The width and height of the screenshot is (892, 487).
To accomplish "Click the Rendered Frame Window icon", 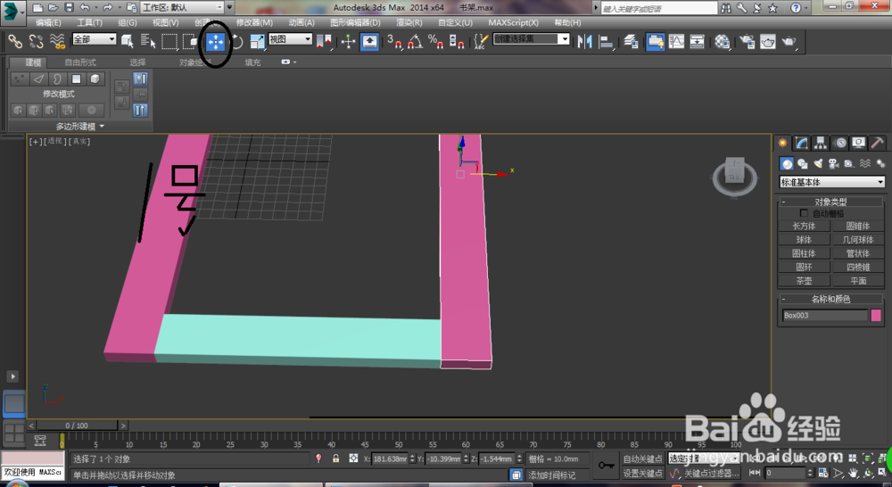I will pos(767,42).
